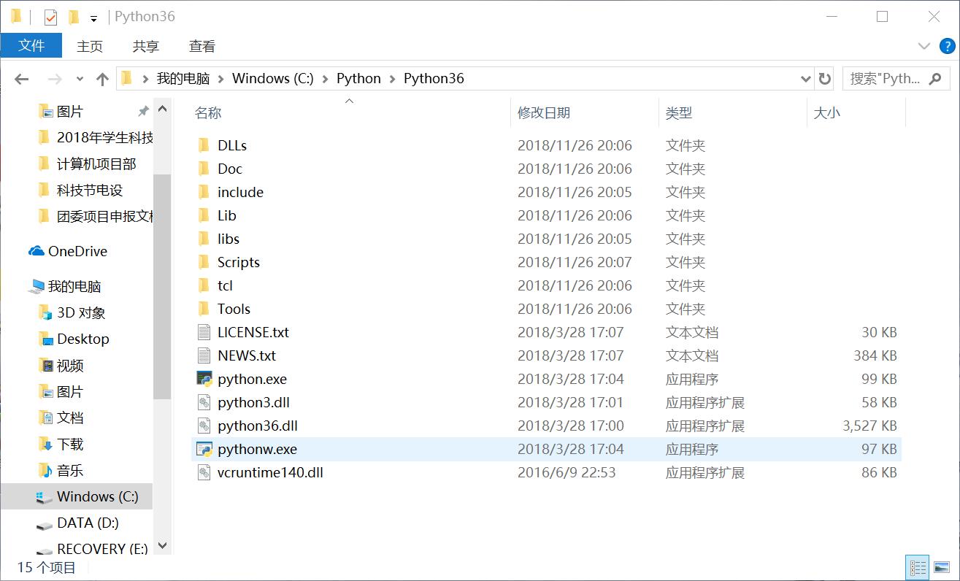Image resolution: width=960 pixels, height=581 pixels.
Task: Refresh the current folder view
Action: 825,78
